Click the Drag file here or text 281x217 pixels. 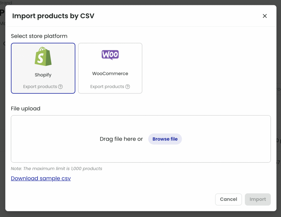coord(121,139)
